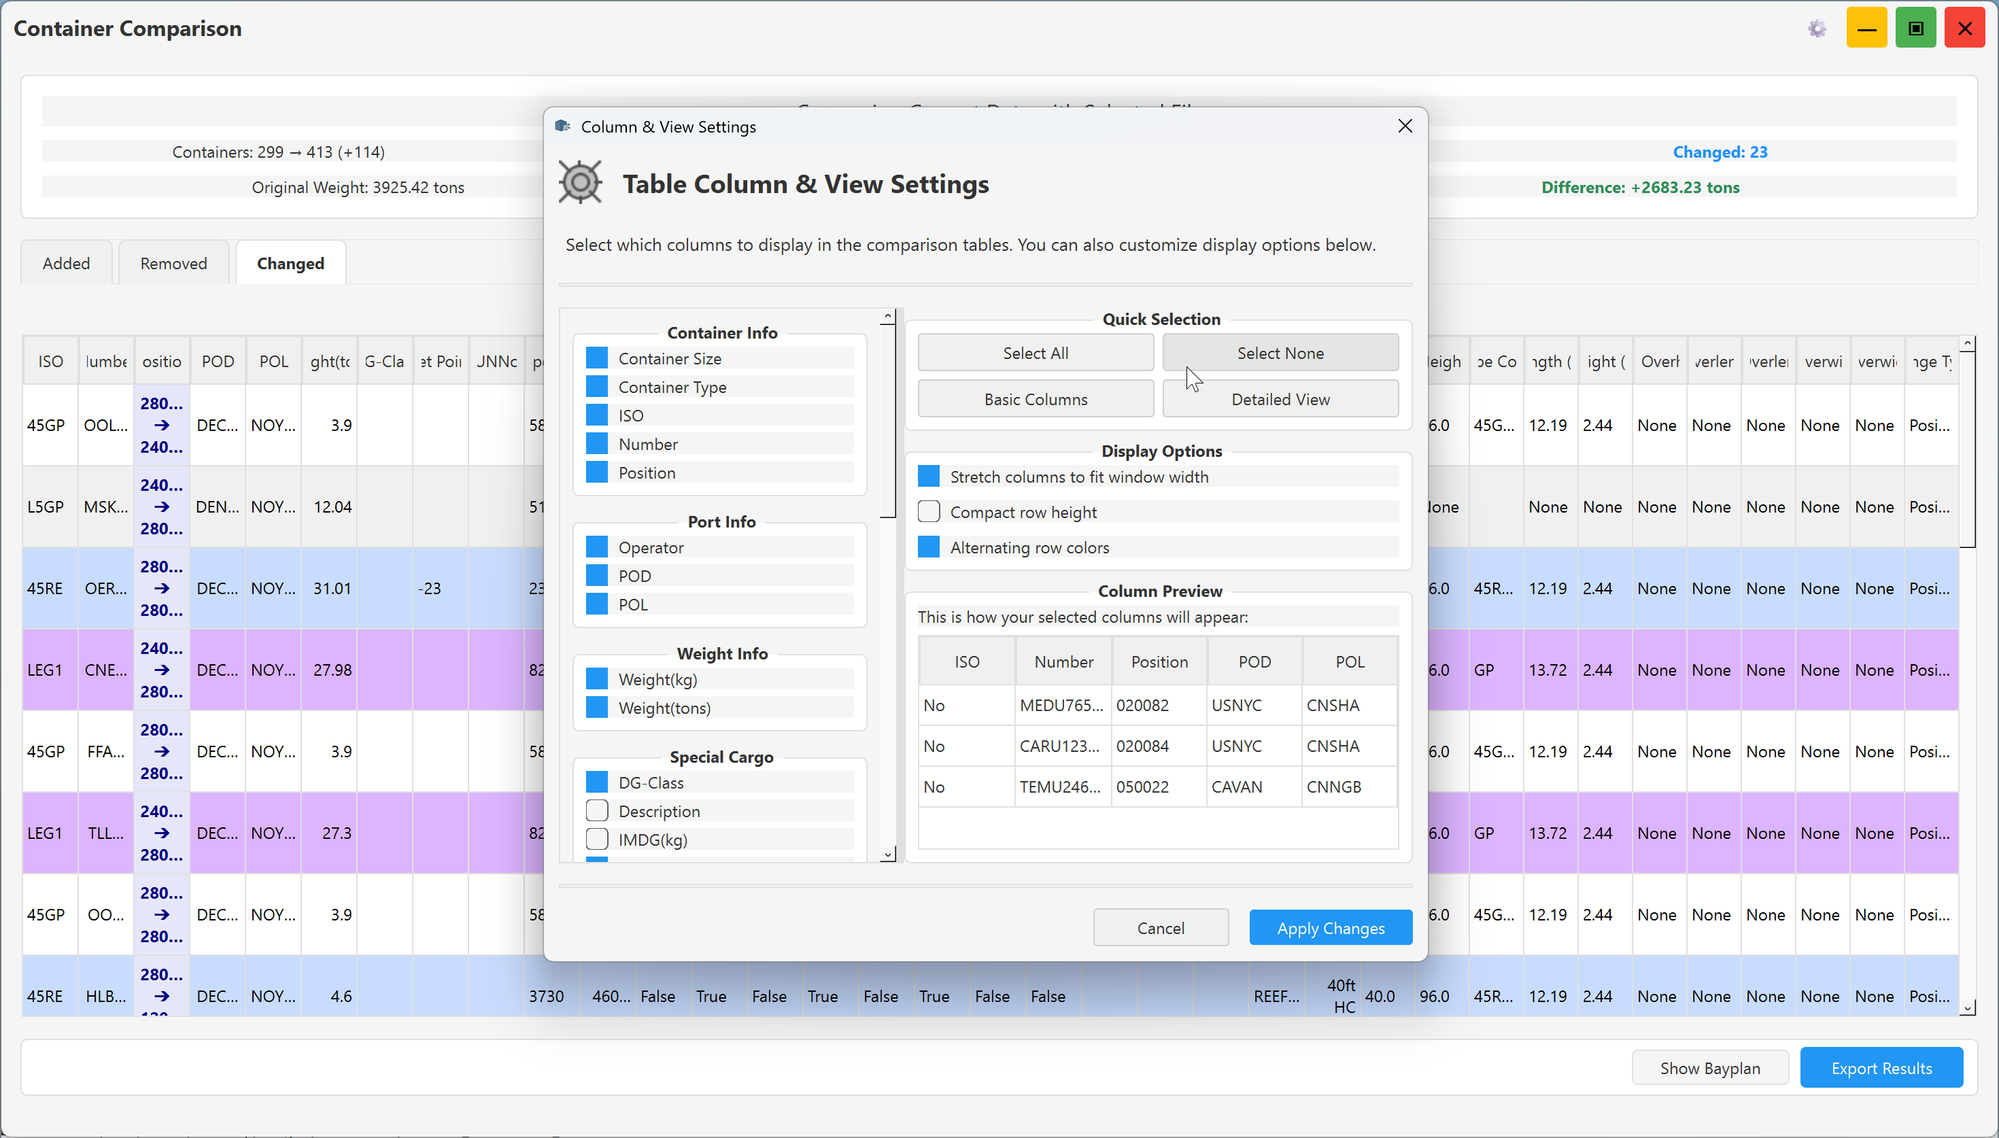Click the dialog title bar app icon

563,126
